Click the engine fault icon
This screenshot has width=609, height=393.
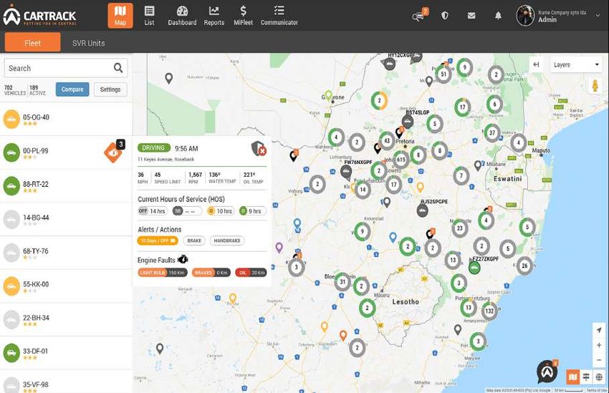pyautogui.click(x=183, y=260)
